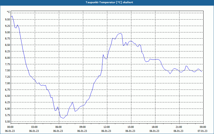Select the 7,00 y-axis label
214x134 pixels.
tap(7, 83)
